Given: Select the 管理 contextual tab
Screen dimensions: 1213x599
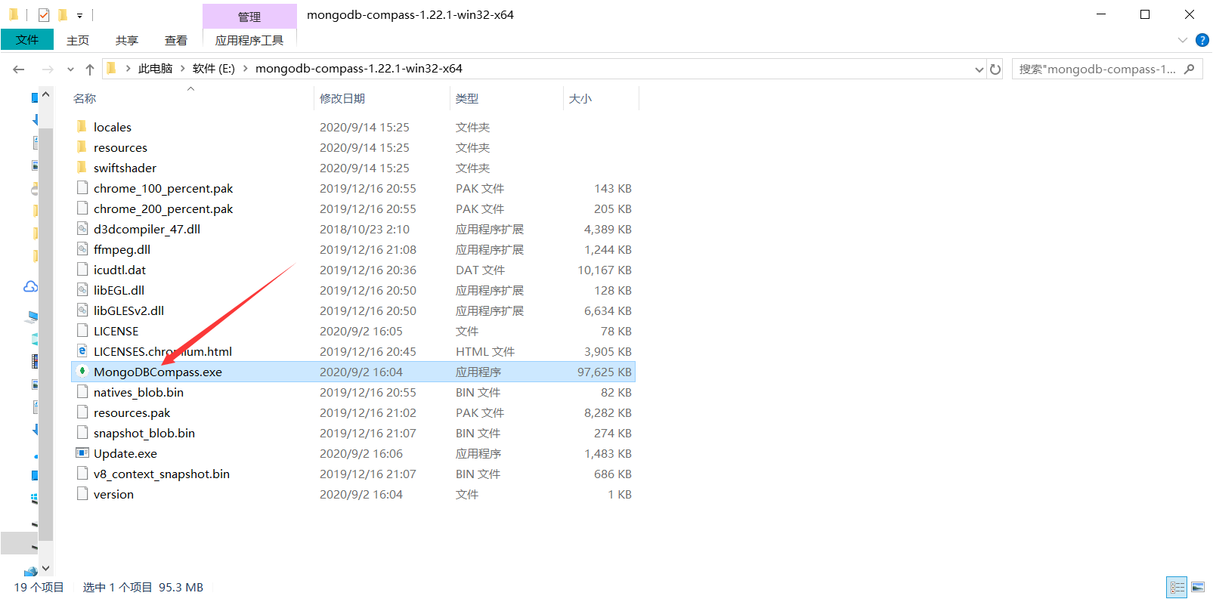Looking at the screenshot, I should click(249, 17).
